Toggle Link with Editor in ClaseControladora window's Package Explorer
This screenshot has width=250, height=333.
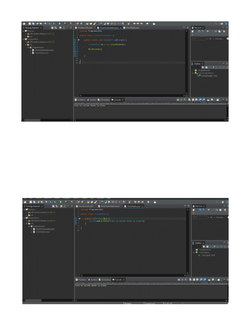56,28
